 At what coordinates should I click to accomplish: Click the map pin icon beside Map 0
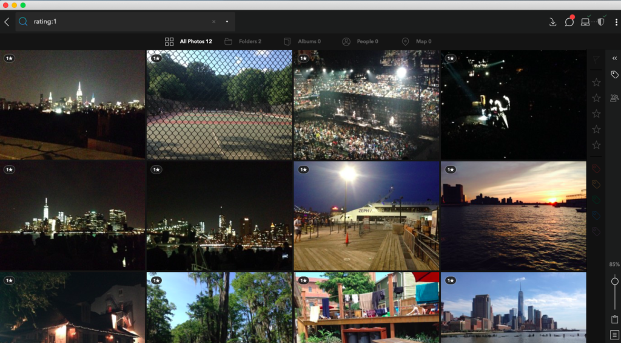405,42
